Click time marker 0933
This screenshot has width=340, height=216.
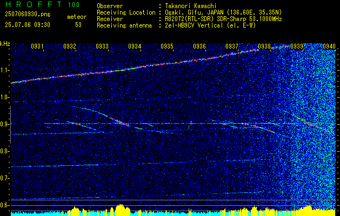pos(102,46)
